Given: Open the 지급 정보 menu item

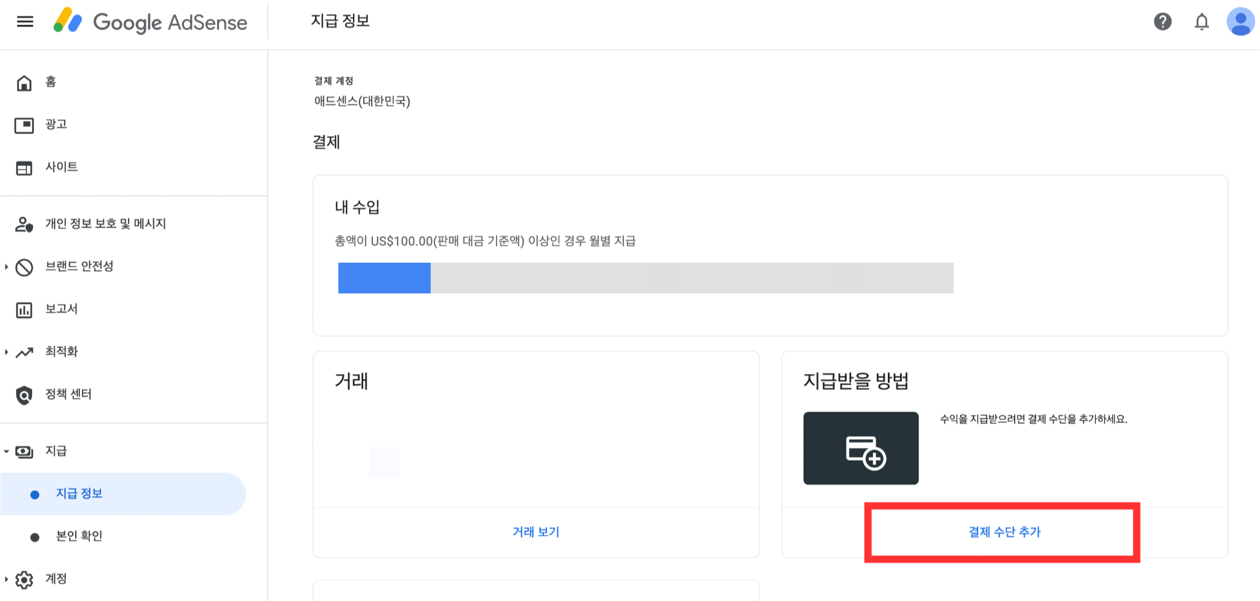Looking at the screenshot, I should [79, 493].
